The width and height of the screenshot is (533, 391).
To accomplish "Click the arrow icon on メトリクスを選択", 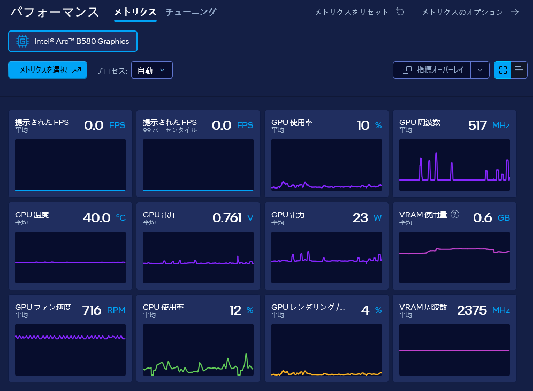I will (77, 70).
